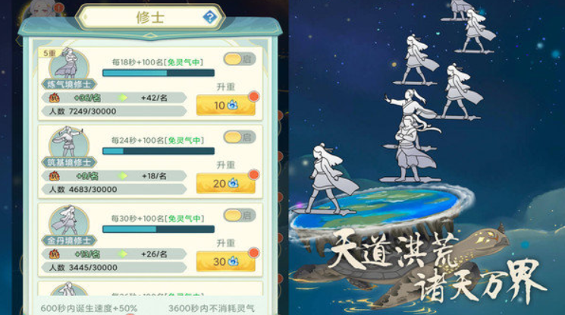565x315 pixels.
Task: Select the 筑基境修士 cultivator portrait
Action: coord(69,143)
